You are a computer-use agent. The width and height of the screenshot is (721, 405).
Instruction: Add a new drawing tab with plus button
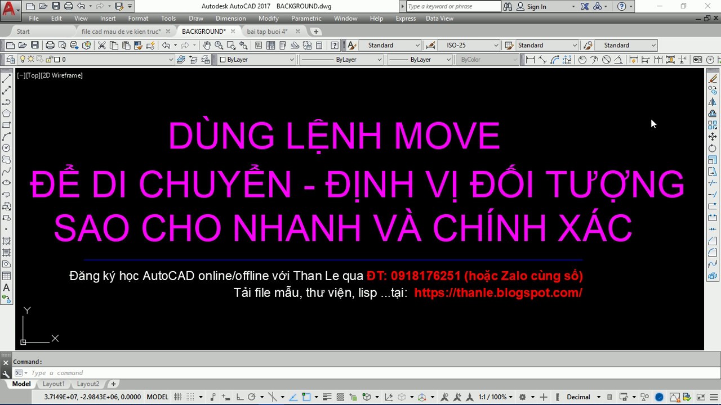click(316, 31)
